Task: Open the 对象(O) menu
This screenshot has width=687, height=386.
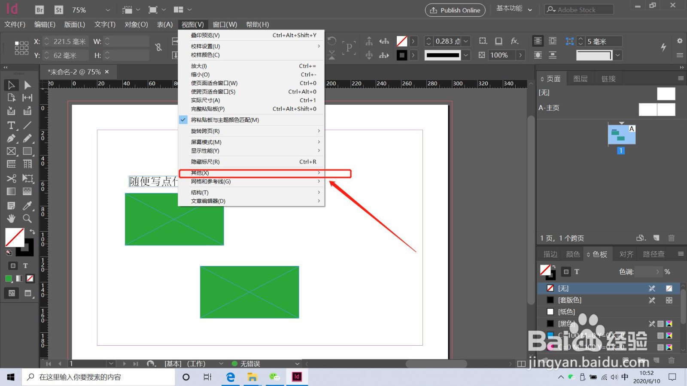Action: point(136,24)
